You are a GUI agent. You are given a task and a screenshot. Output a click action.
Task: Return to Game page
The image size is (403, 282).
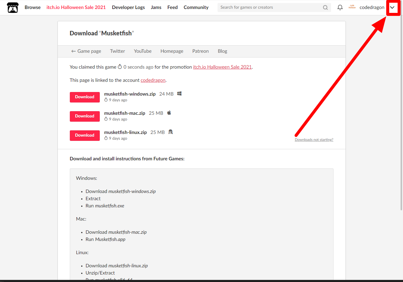86,51
